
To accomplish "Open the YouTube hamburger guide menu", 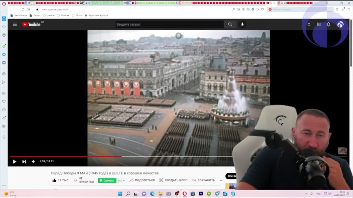I will coord(15,24).
